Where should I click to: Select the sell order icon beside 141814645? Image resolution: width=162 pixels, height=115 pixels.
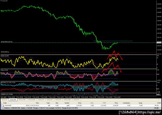(3, 105)
